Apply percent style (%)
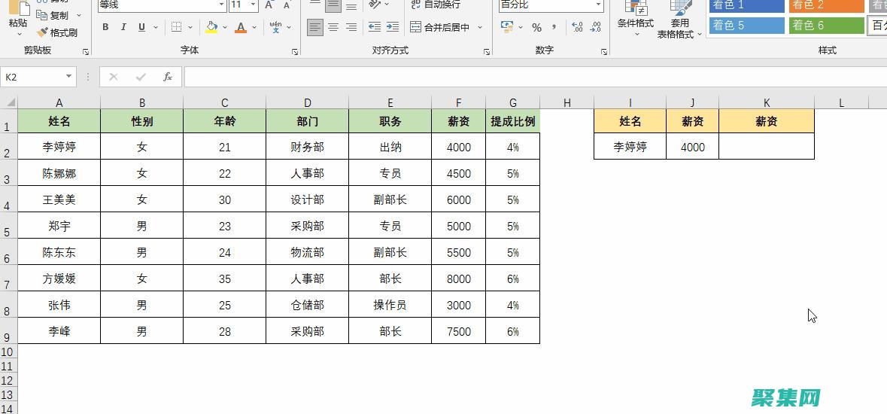Image resolution: width=887 pixels, height=414 pixels. click(x=537, y=27)
